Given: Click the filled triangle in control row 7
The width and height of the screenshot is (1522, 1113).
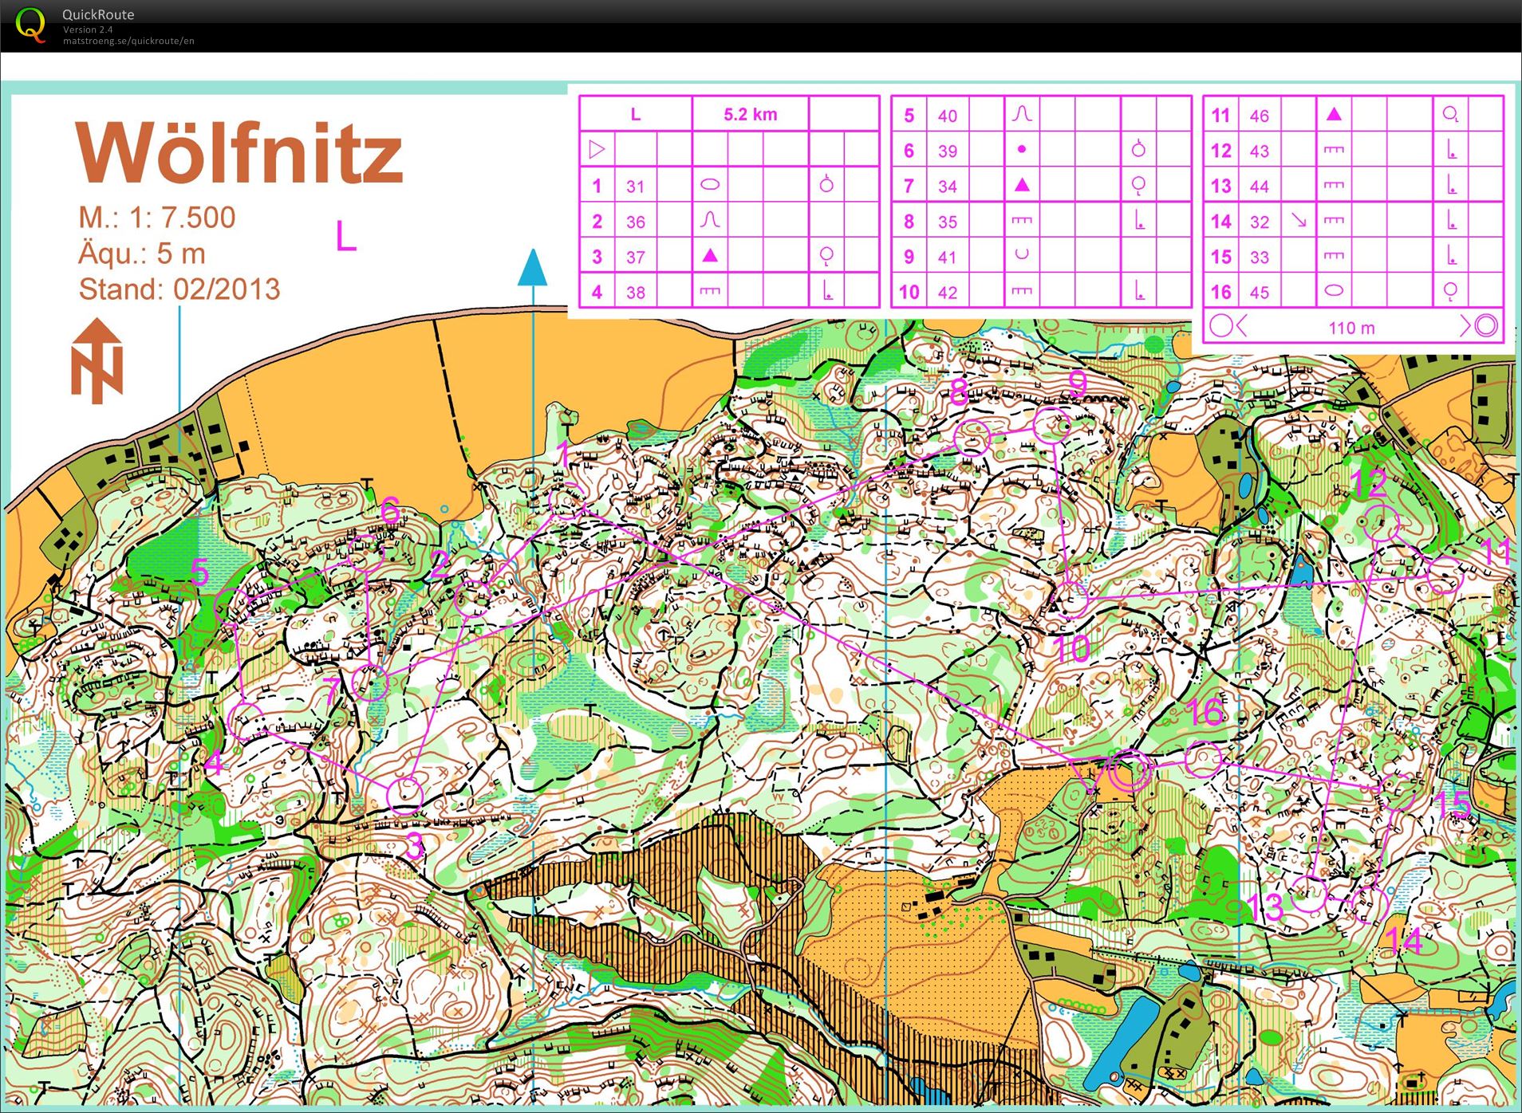Looking at the screenshot, I should point(1022,185).
